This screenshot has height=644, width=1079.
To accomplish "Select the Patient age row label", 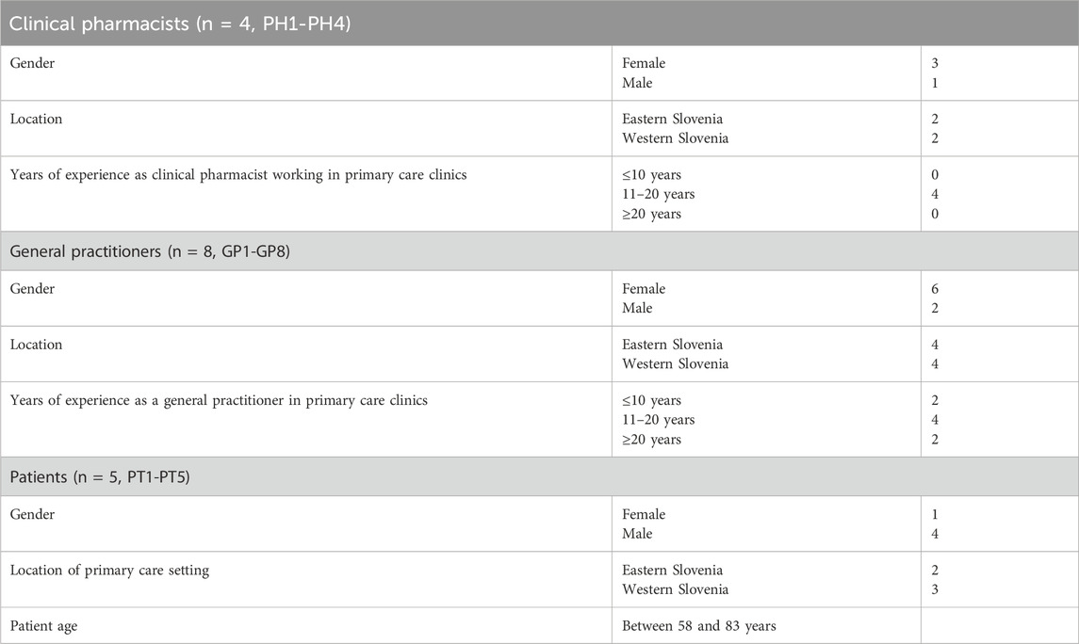I will coord(46,625).
